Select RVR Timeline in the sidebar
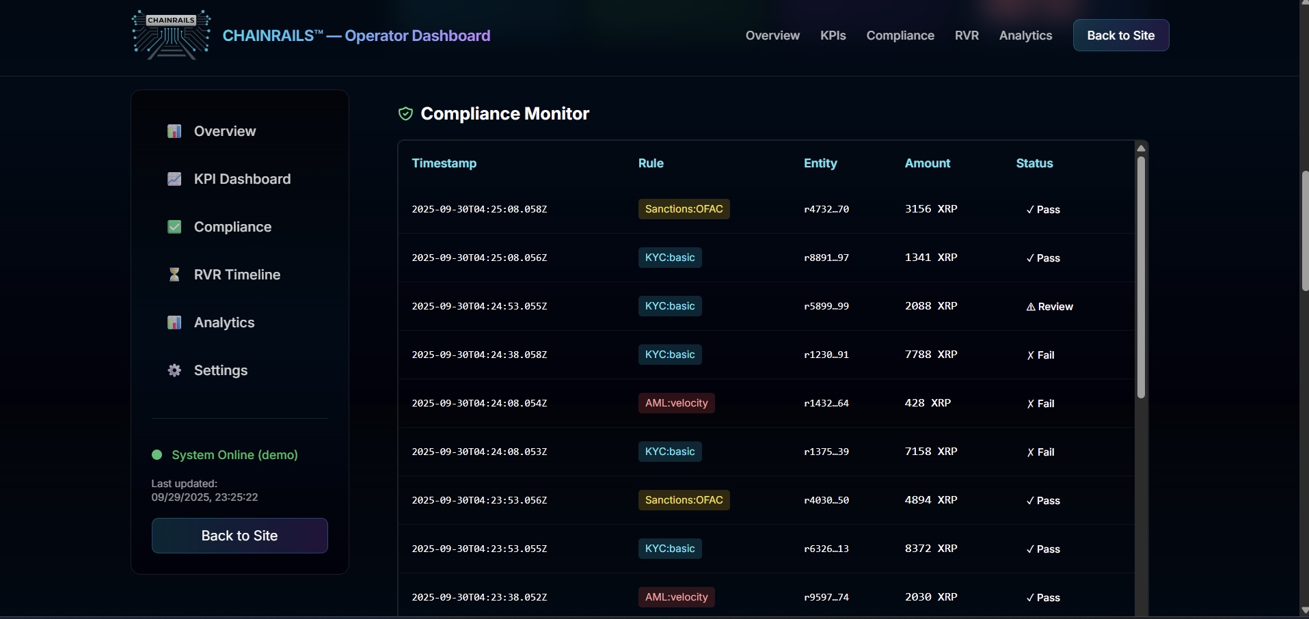 (237, 275)
